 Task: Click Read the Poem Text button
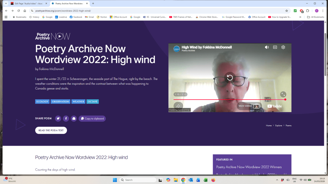point(51,130)
